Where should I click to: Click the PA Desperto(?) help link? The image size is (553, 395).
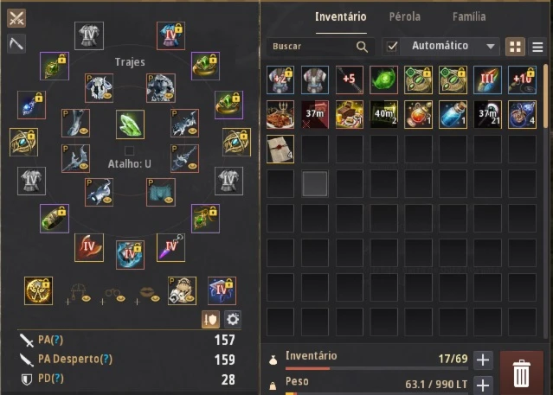click(75, 359)
